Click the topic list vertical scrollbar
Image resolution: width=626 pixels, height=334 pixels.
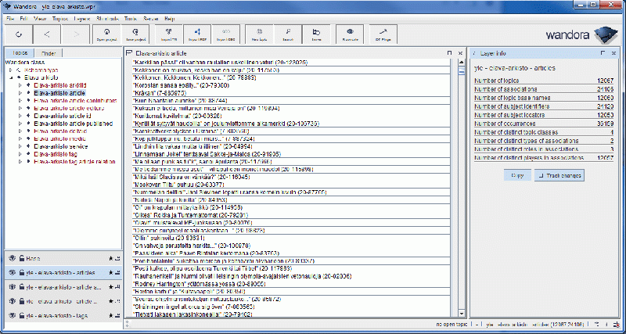[x=455, y=188]
